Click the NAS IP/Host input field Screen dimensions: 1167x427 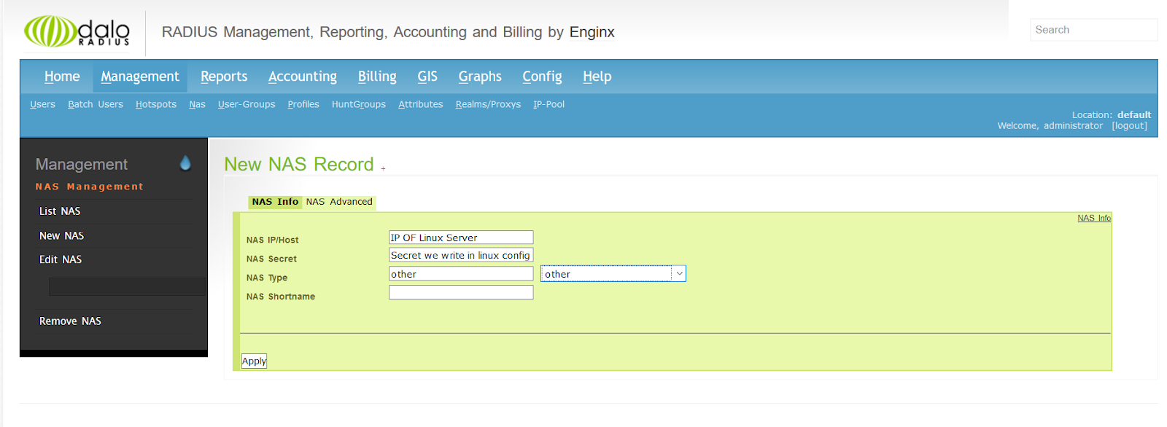tap(461, 238)
